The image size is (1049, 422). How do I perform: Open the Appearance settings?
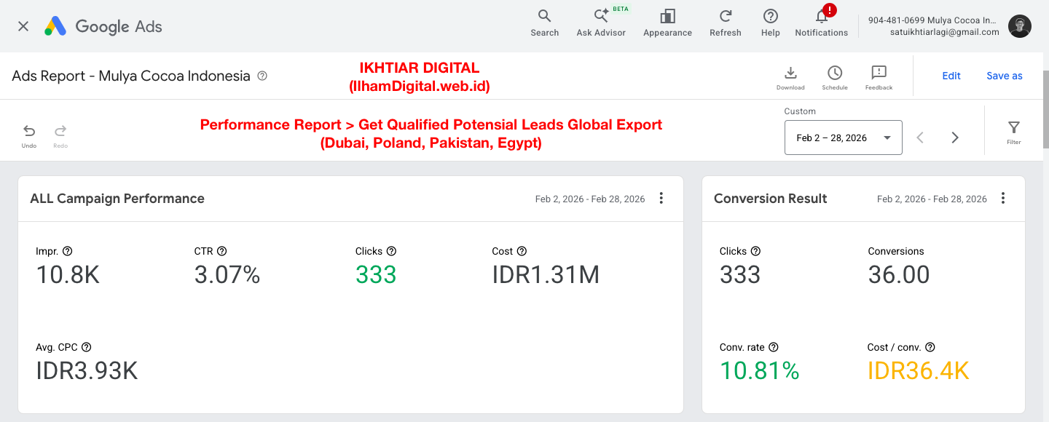(667, 23)
